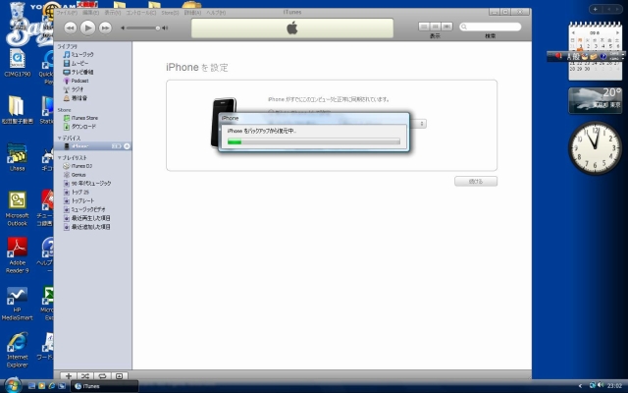This screenshot has height=393, width=628.
Task: Open the 表示 menu in menu bar
Action: point(113,13)
